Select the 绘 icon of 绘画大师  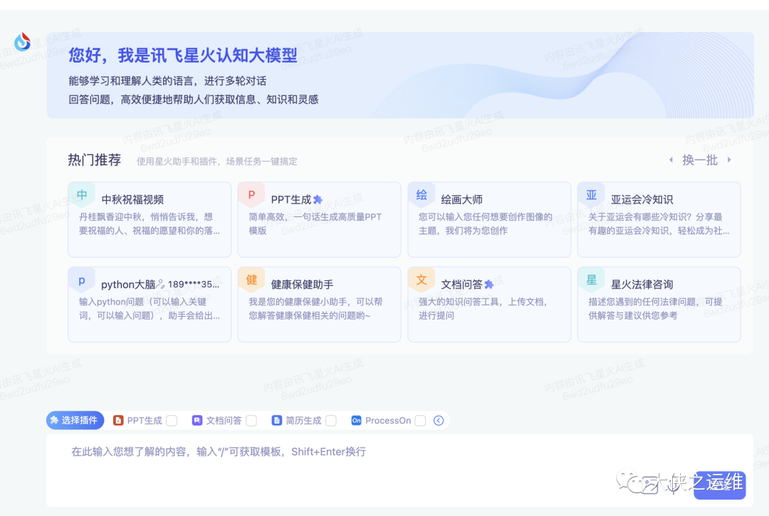[422, 195]
